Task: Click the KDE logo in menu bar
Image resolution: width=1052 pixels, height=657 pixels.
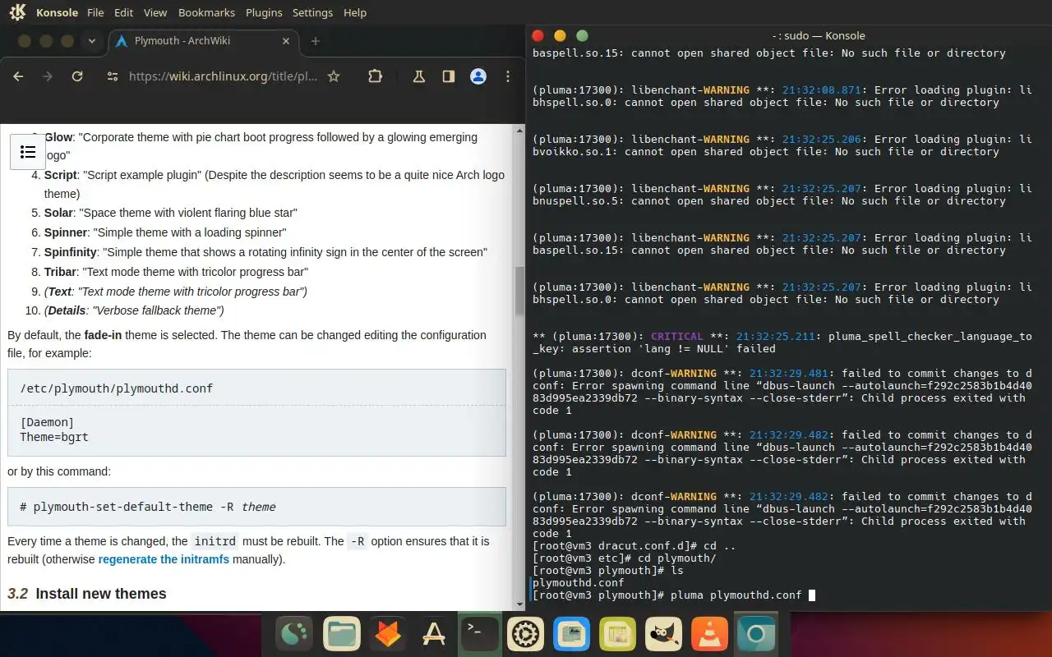Action: pyautogui.click(x=18, y=12)
